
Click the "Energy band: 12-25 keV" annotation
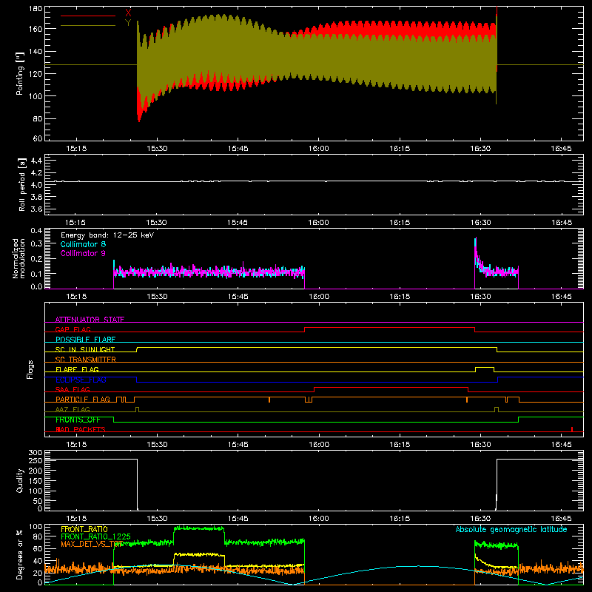[107, 235]
